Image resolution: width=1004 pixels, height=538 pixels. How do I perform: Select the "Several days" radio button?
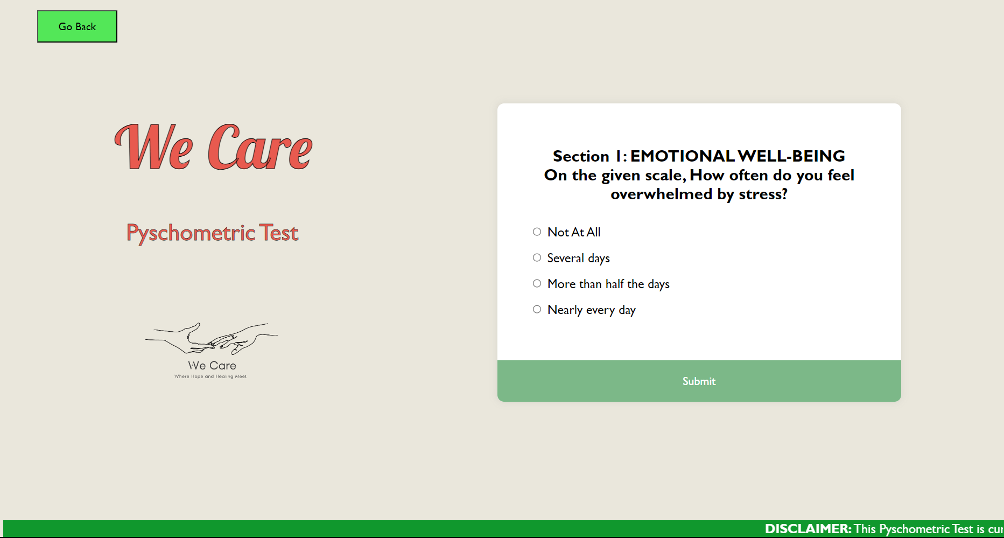(x=536, y=257)
